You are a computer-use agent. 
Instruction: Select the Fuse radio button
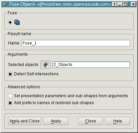[10, 22]
